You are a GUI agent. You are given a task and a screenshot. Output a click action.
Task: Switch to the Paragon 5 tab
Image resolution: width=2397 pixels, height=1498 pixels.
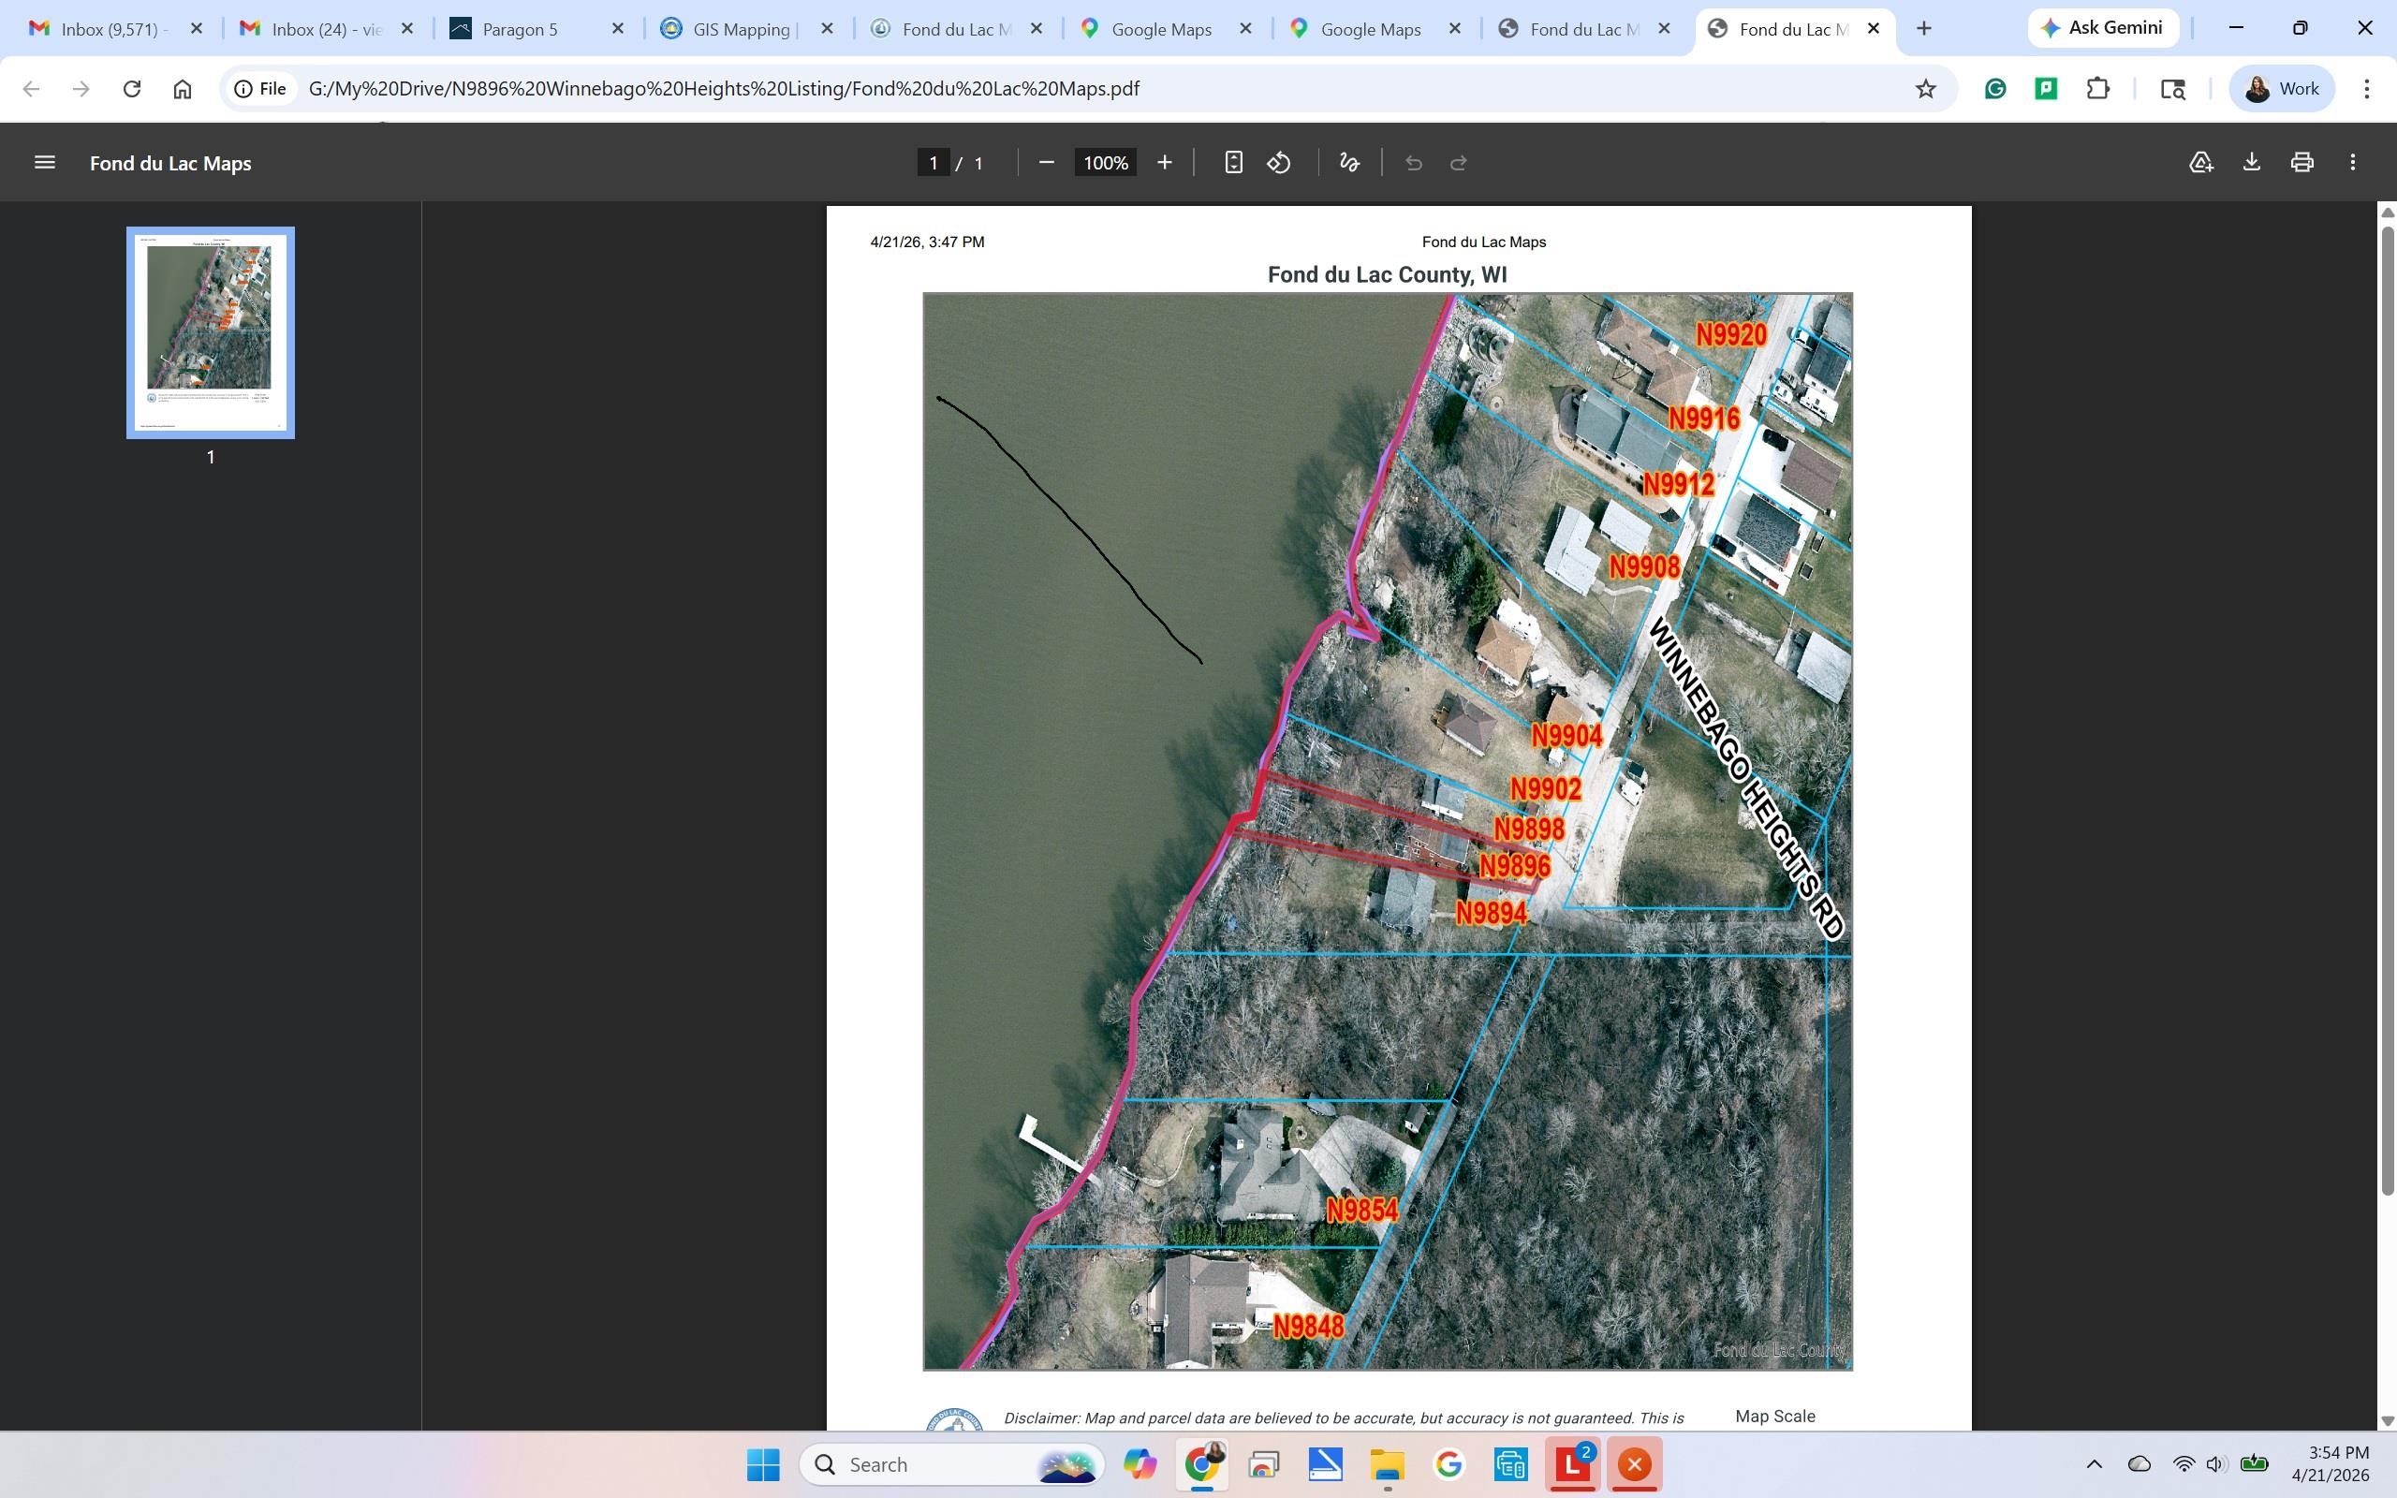pyautogui.click(x=520, y=30)
